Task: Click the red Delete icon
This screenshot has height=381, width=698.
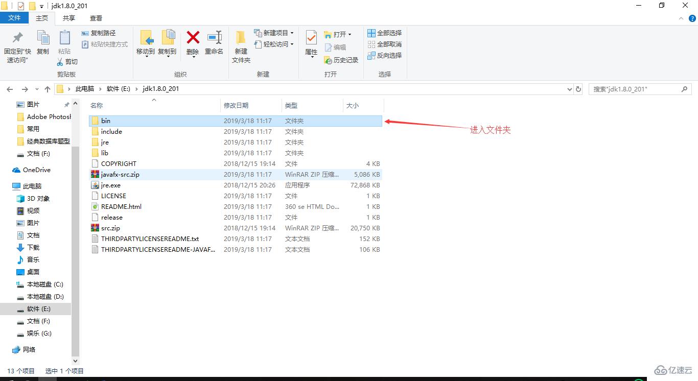Action: tap(193, 37)
